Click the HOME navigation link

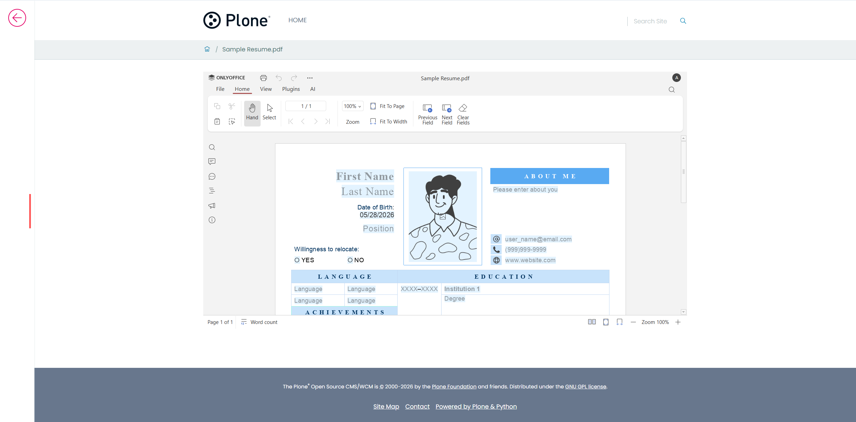(x=297, y=20)
